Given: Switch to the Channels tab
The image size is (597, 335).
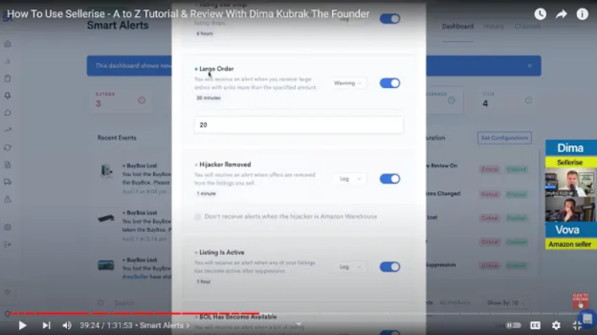Looking at the screenshot, I should tap(527, 26).
